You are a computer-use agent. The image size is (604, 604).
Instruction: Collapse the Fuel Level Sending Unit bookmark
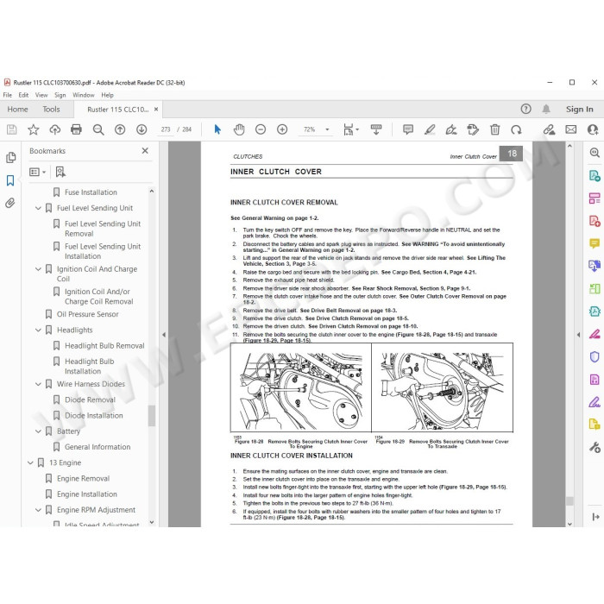click(x=38, y=208)
